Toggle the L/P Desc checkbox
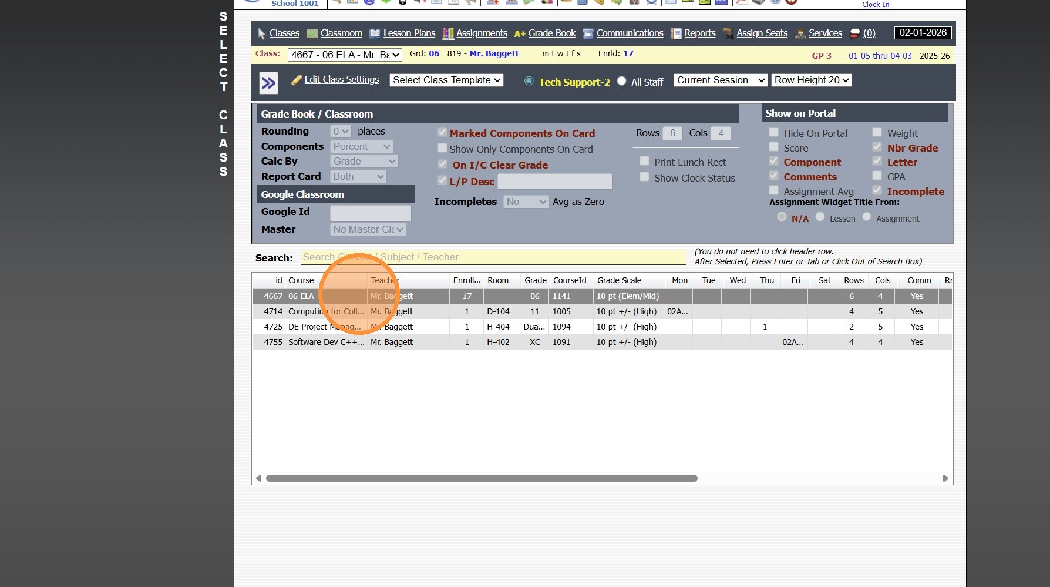This screenshot has width=1050, height=587. 442,181
